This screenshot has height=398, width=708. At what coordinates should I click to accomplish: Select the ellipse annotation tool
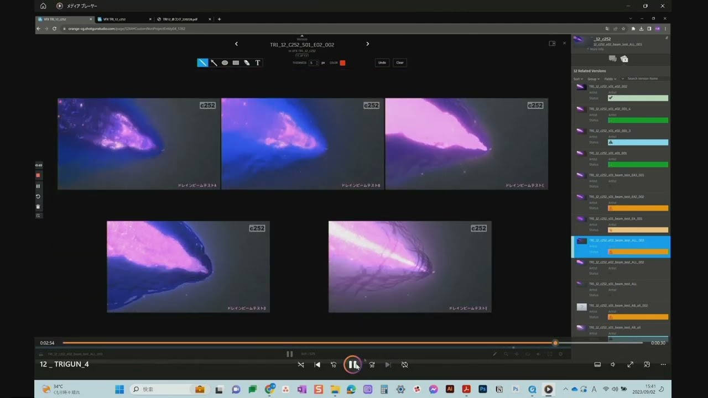point(225,62)
